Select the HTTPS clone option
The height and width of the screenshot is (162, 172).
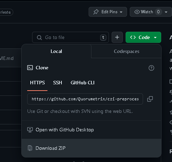coord(37,83)
